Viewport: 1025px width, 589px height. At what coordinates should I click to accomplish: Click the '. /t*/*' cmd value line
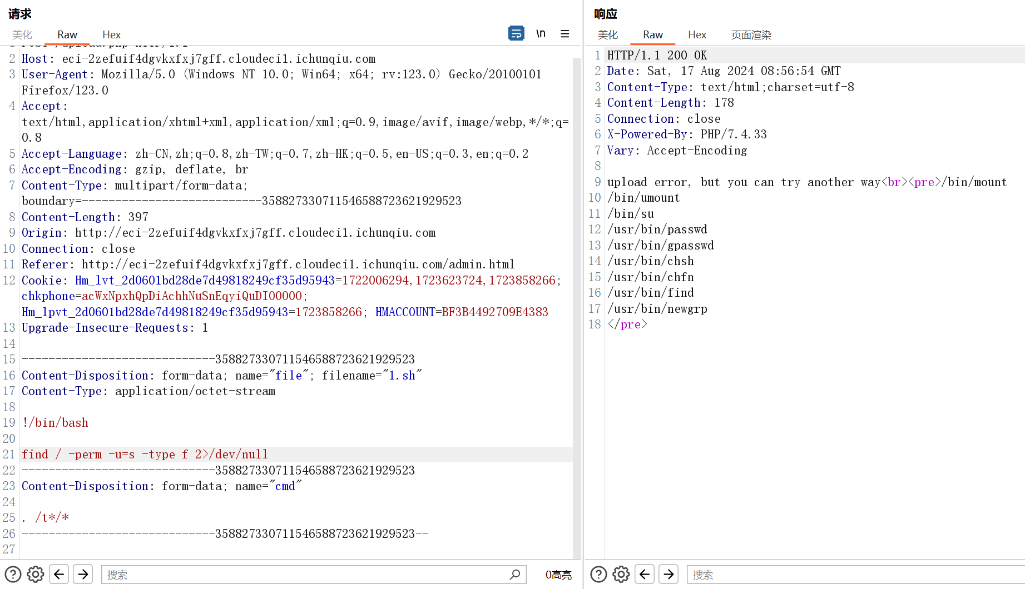(46, 518)
